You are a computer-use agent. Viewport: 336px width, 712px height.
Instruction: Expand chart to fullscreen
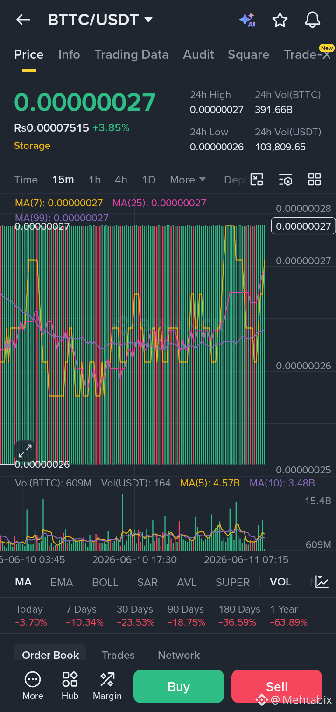coord(25,451)
